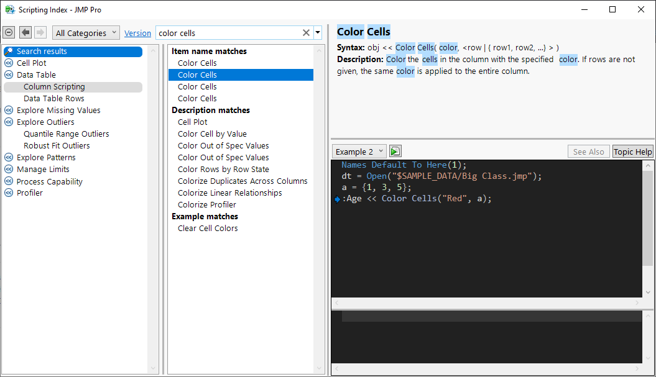The height and width of the screenshot is (377, 656).
Task: Open the search options dropdown arrow
Action: coord(318,33)
